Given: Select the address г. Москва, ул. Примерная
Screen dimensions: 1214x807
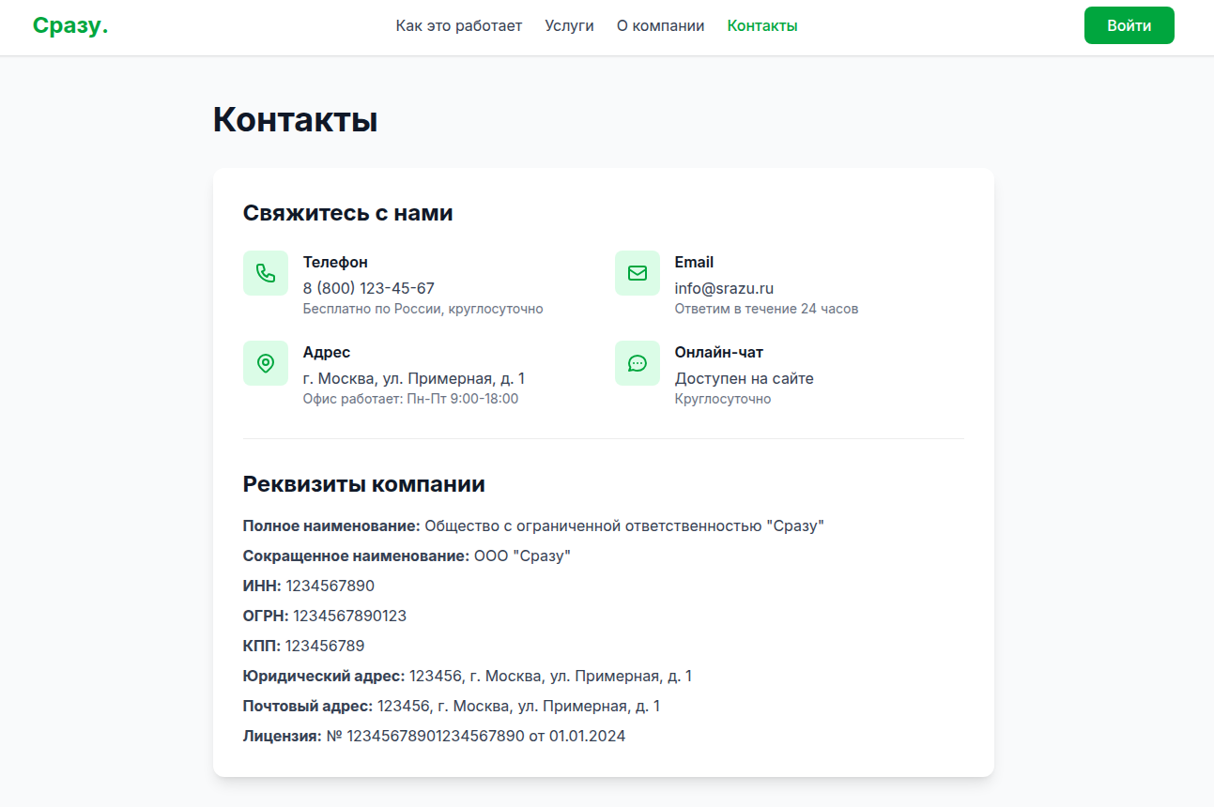Looking at the screenshot, I should (414, 378).
